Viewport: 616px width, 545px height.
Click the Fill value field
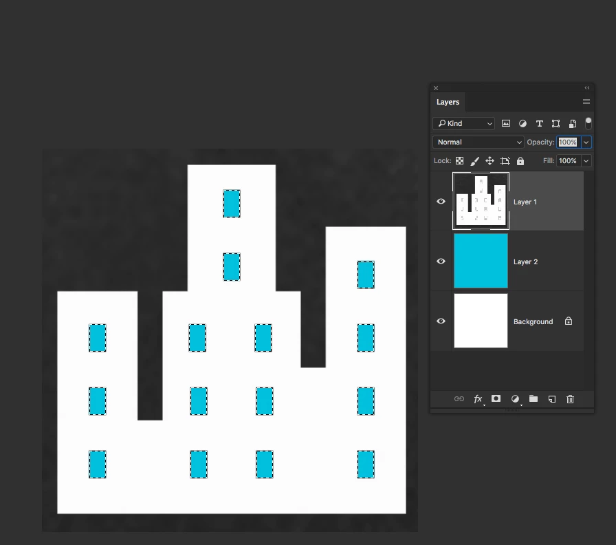[568, 161]
